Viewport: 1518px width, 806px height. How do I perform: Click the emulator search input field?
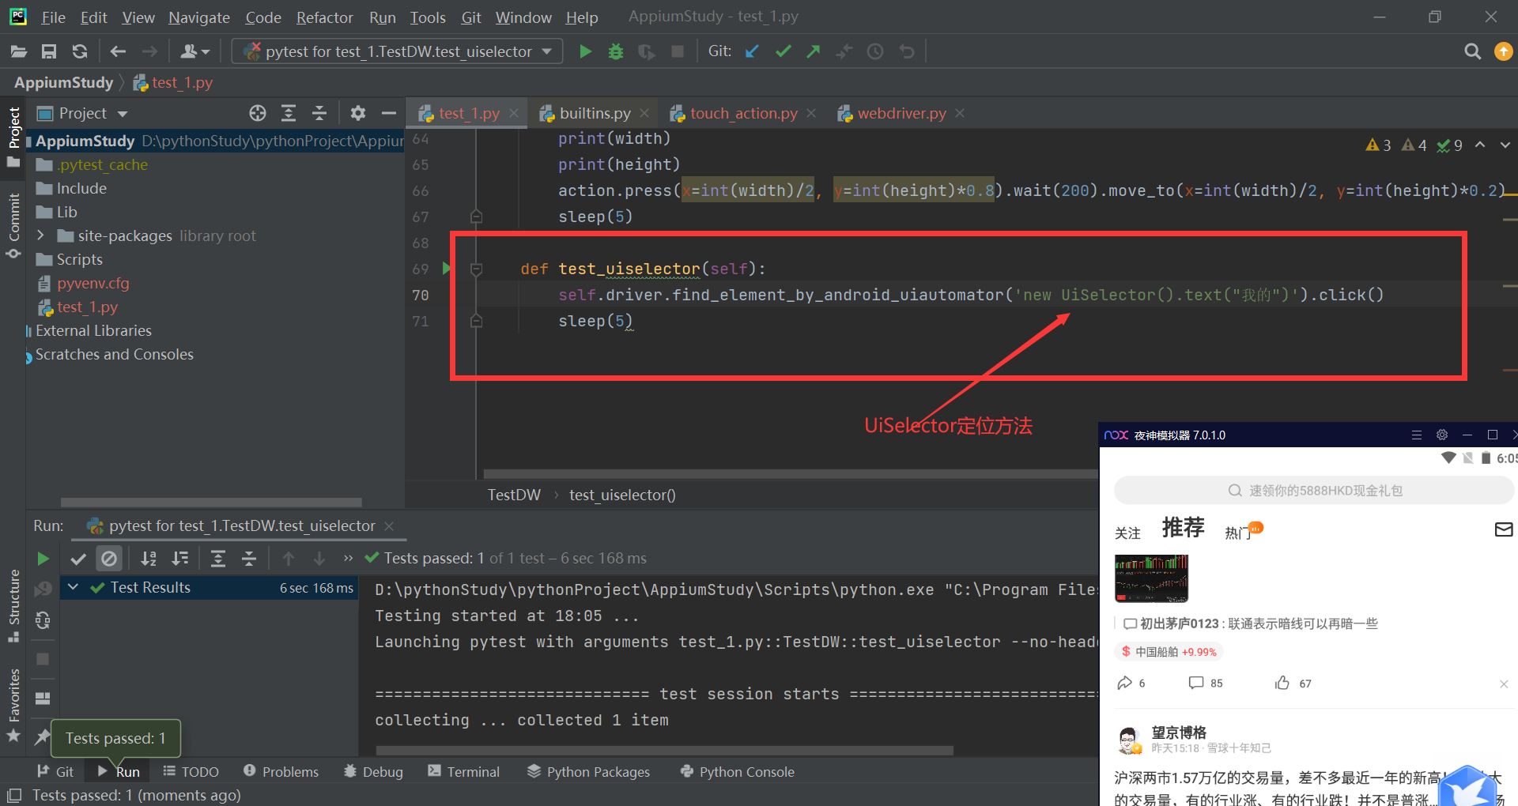tap(1314, 491)
